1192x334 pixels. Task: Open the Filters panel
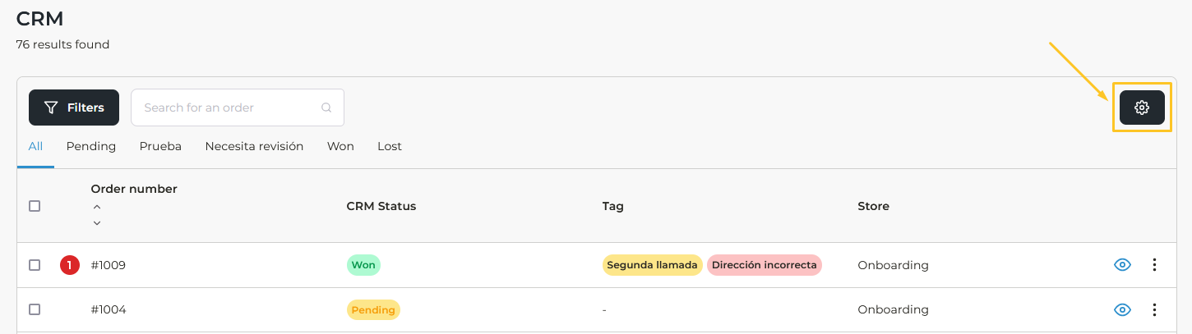(74, 108)
